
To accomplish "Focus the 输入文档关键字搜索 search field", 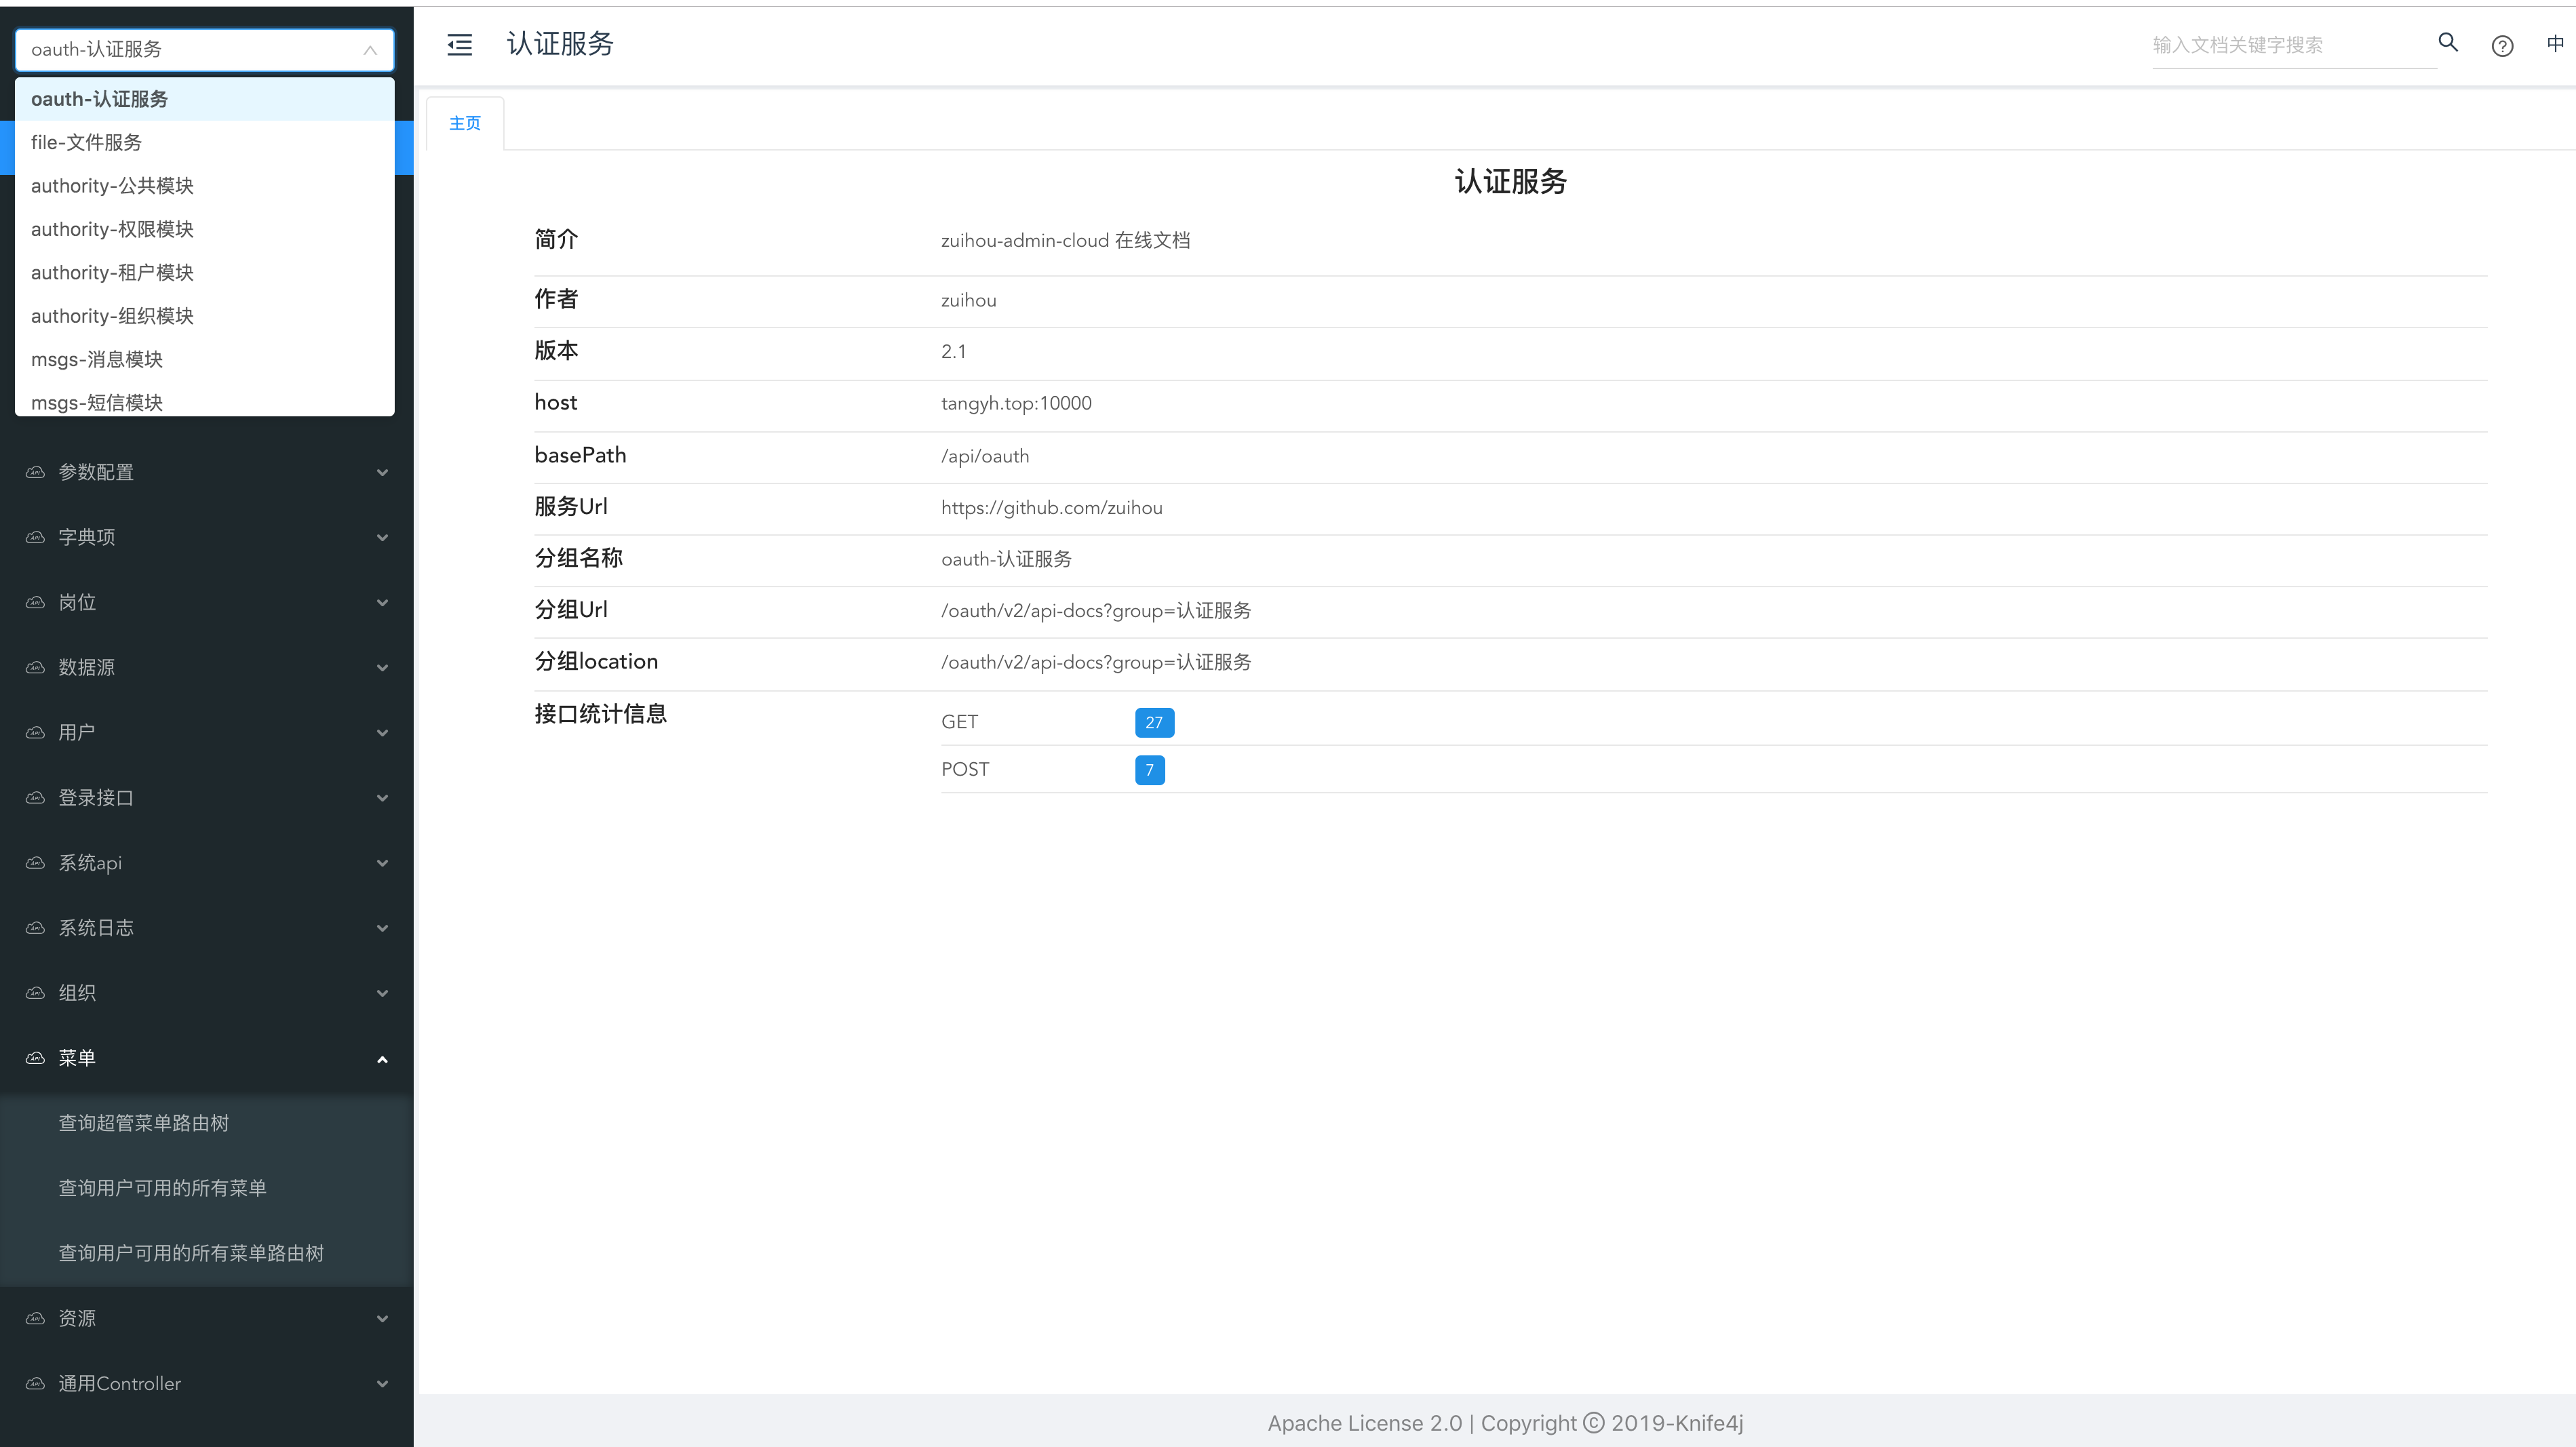I will tap(2294, 45).
